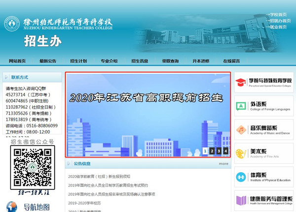Viewport: 296px width, 212px height.
Task: Select 在线留言 from the navigation bar
Action: pyautogui.click(x=231, y=61)
